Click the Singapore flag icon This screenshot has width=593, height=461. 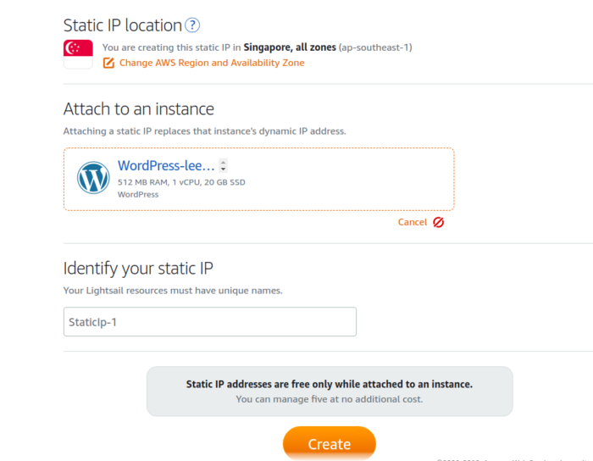(x=78, y=53)
